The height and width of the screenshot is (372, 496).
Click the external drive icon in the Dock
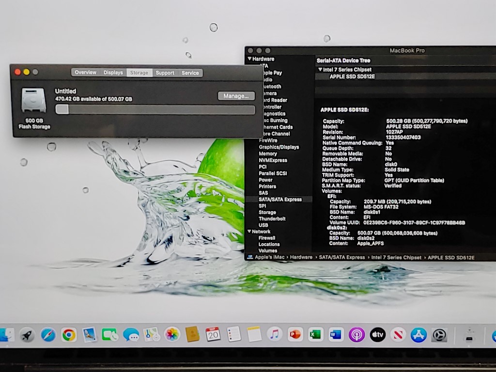469,335
